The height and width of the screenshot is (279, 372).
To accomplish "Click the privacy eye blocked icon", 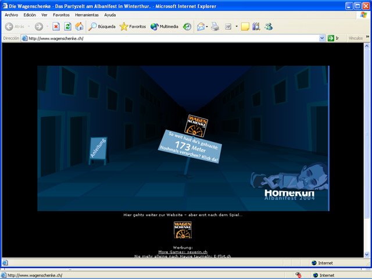I will pyautogui.click(x=298, y=275).
